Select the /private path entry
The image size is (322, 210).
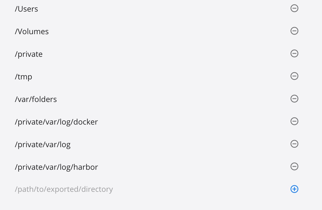click(x=28, y=54)
